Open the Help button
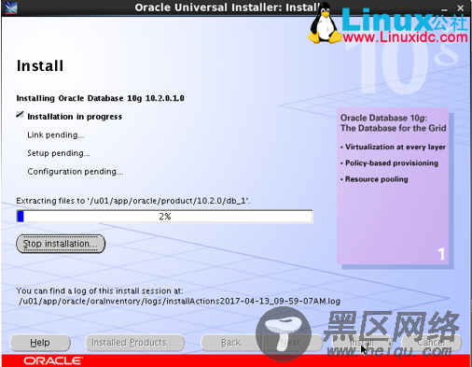472x367 pixels. coord(40,343)
